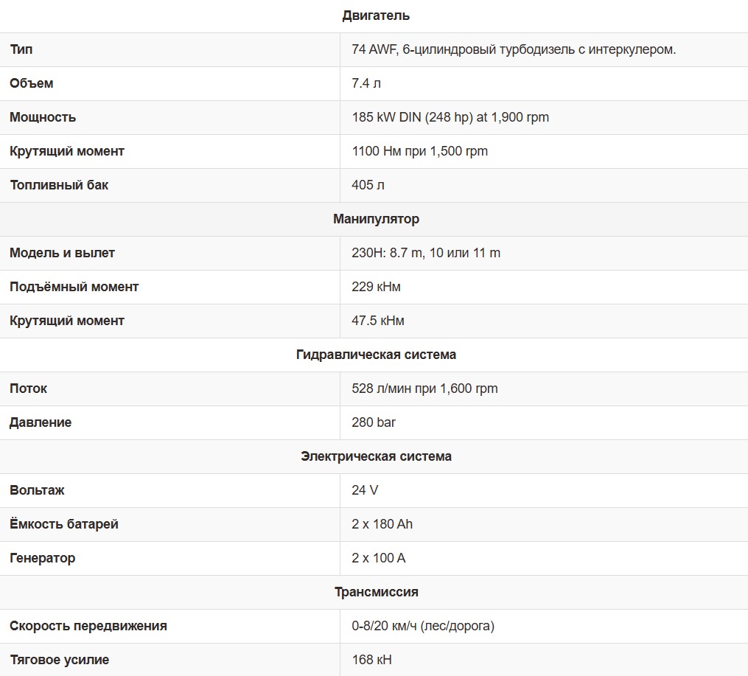Select the 47.5 кНм torque value

tap(378, 321)
